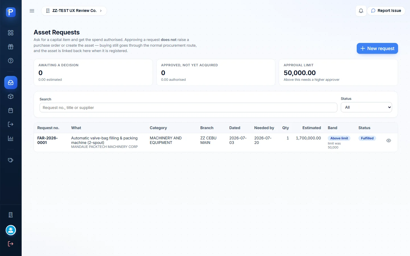410x256 pixels.
Task: Click the 1,700,000.00 estimated amount
Action: pyautogui.click(x=308, y=138)
